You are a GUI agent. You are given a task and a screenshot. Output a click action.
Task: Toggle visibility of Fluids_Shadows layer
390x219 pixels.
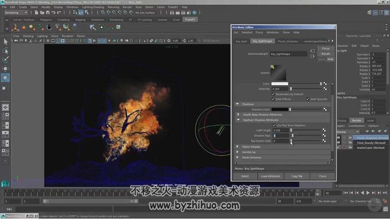coord(338,137)
